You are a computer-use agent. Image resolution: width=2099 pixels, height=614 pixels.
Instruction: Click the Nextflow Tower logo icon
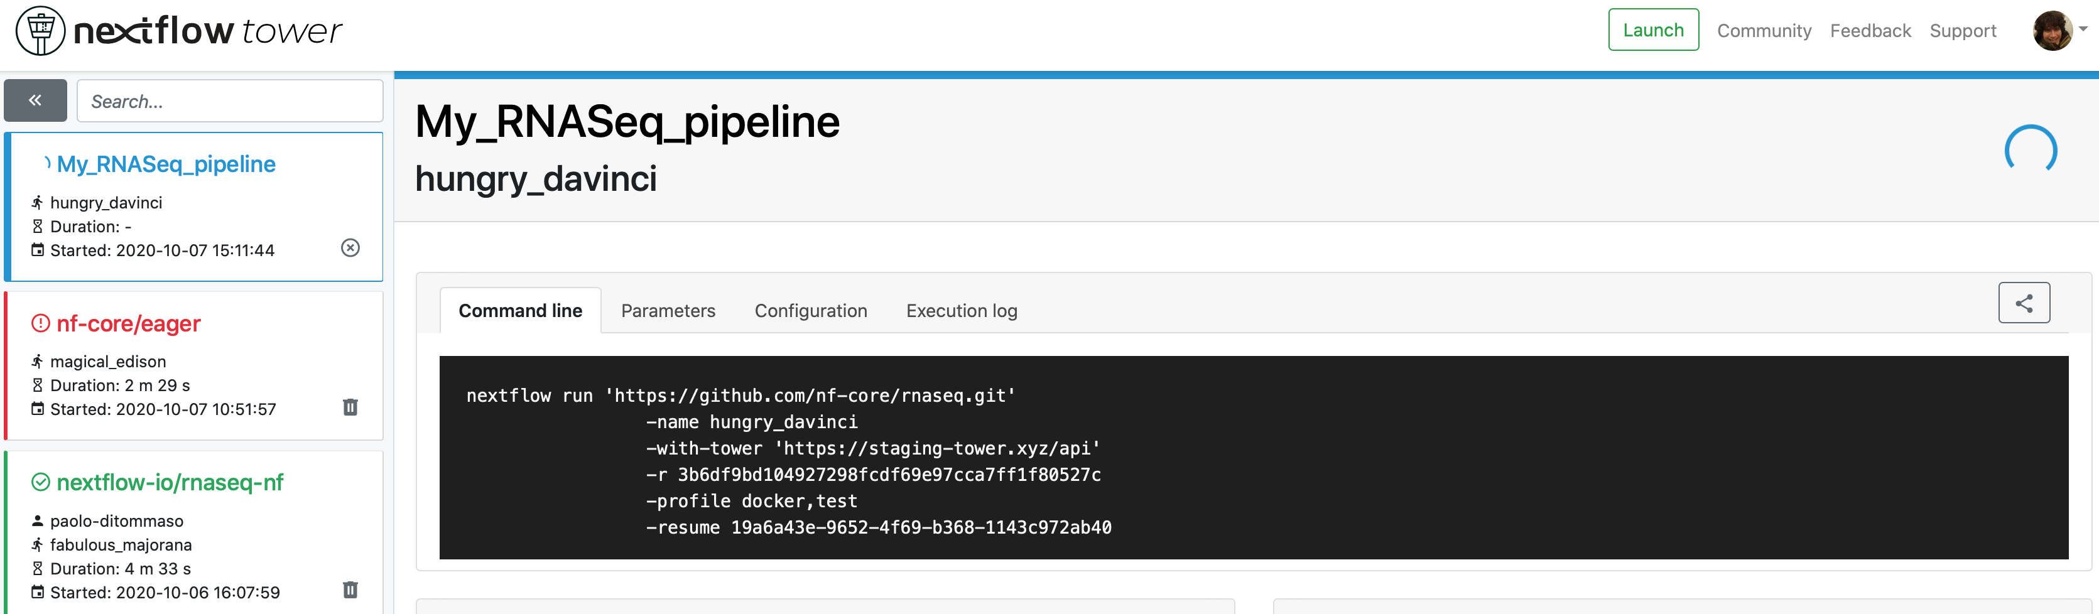(x=41, y=31)
